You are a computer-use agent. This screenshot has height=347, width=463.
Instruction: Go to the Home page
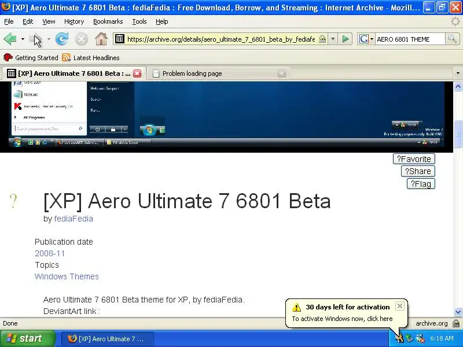pyautogui.click(x=101, y=39)
